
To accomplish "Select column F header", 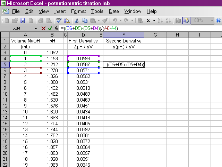I will point(123,35).
